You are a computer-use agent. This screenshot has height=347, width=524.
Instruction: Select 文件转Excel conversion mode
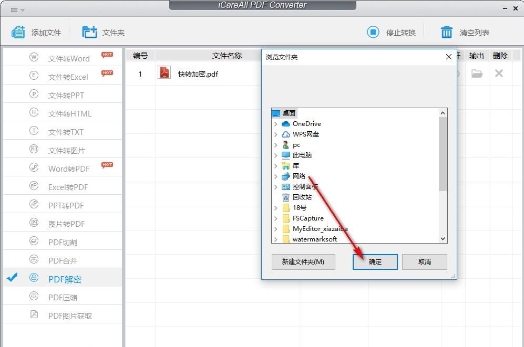point(63,76)
